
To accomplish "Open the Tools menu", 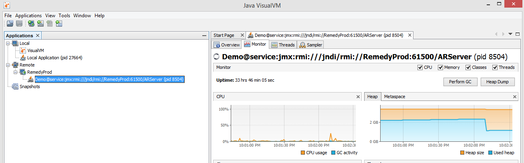I will coord(64,16).
